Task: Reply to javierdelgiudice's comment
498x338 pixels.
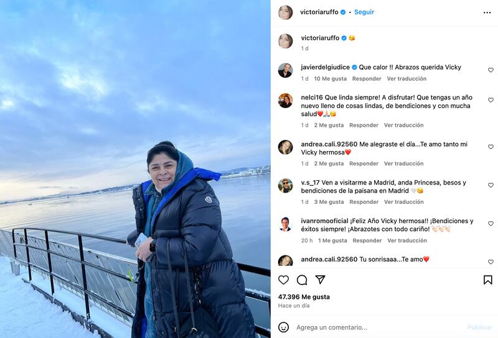Action: 367,79
